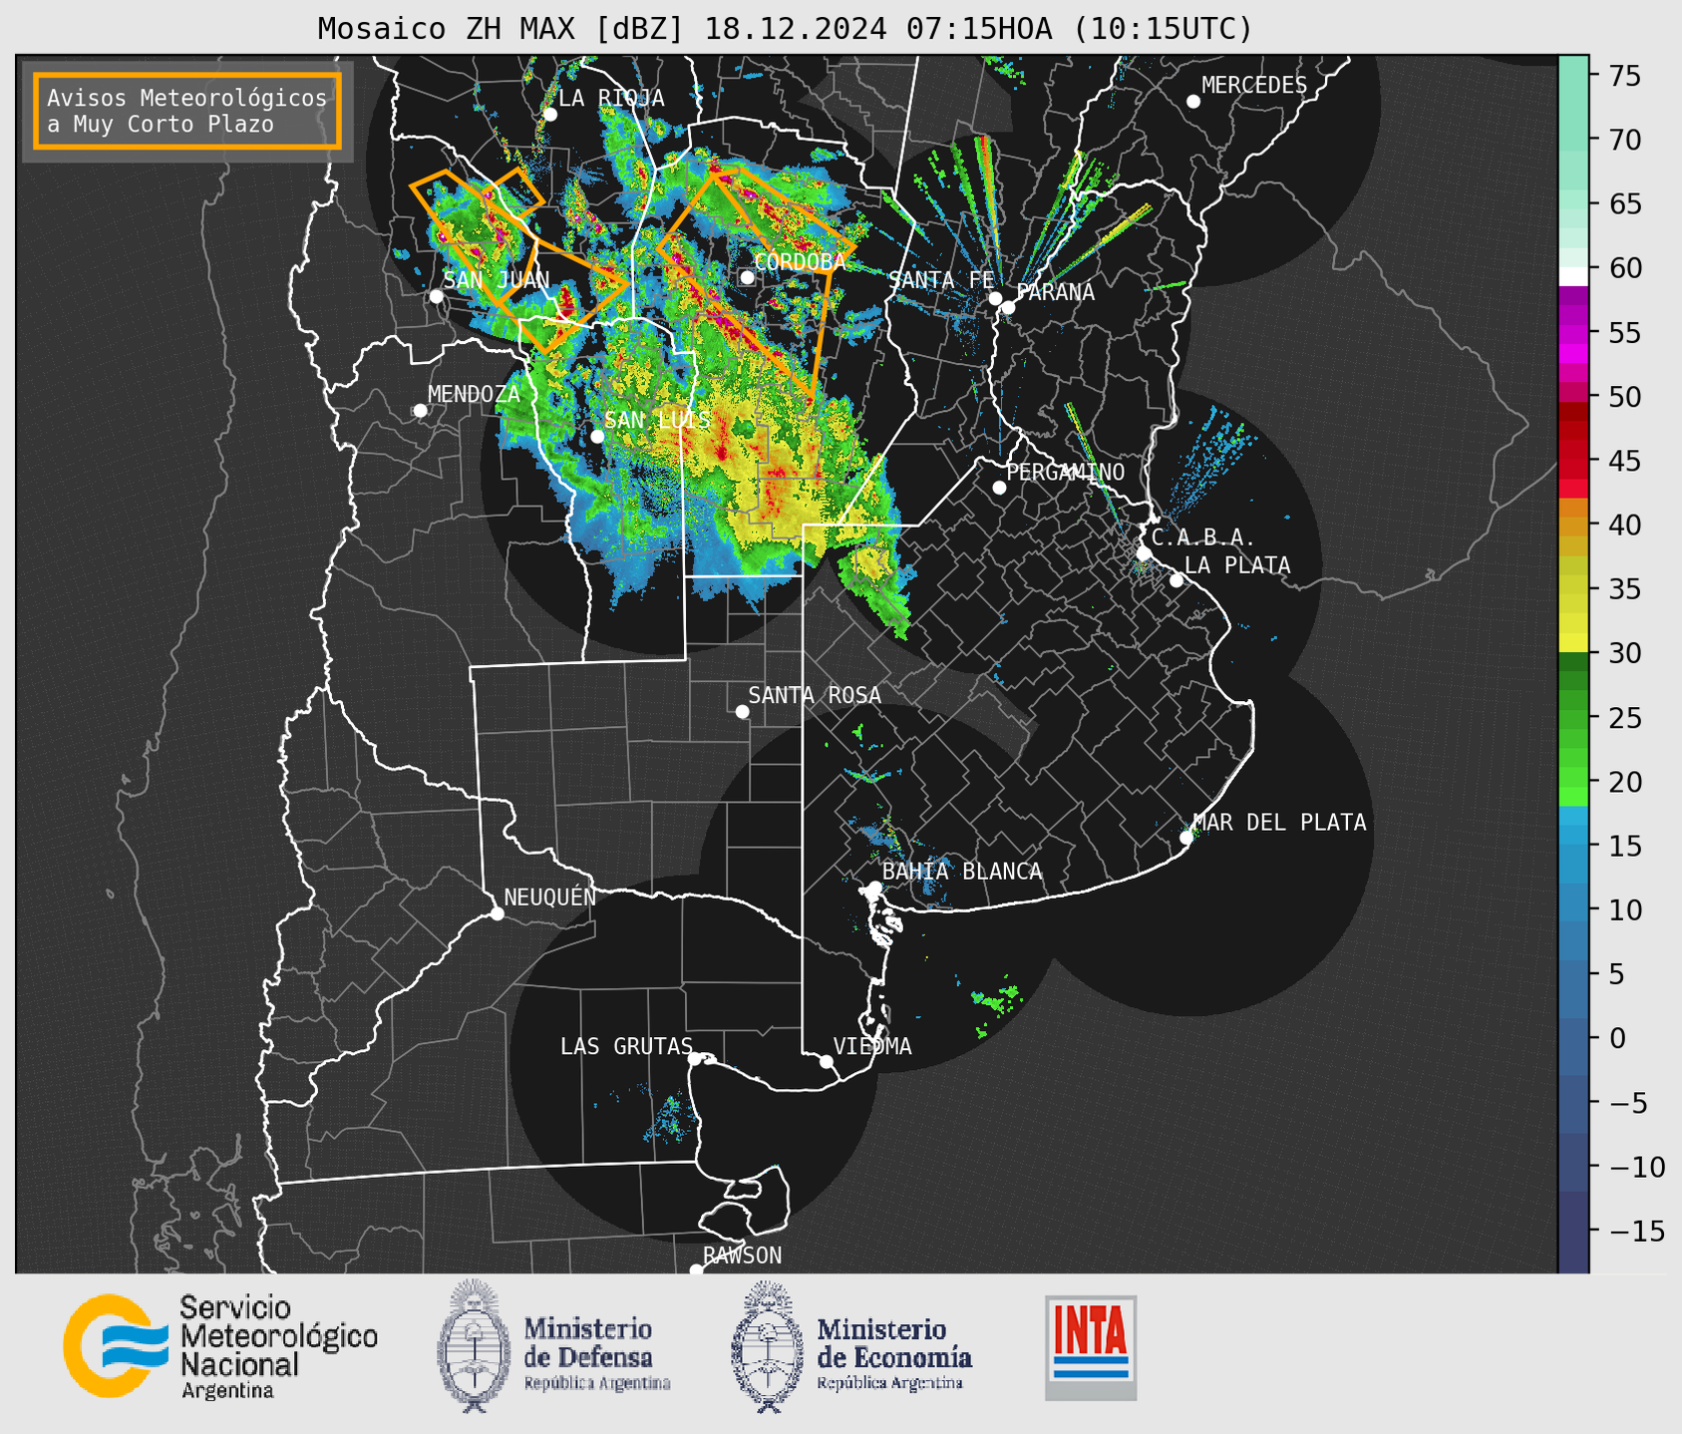Click the Ministerio de Defensa coat of arms
Image resolution: width=1682 pixels, height=1434 pixels.
[475, 1346]
